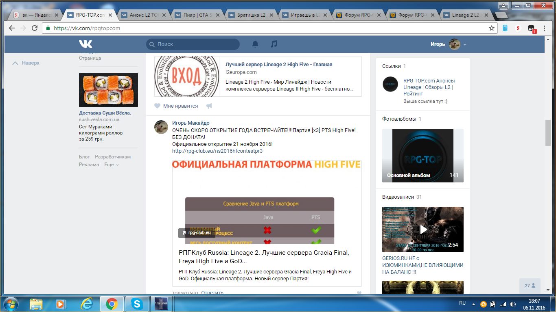Open Лучший сервер Lineage 2 High Five link
Image resolution: width=556 pixels, height=312 pixels.
(279, 65)
